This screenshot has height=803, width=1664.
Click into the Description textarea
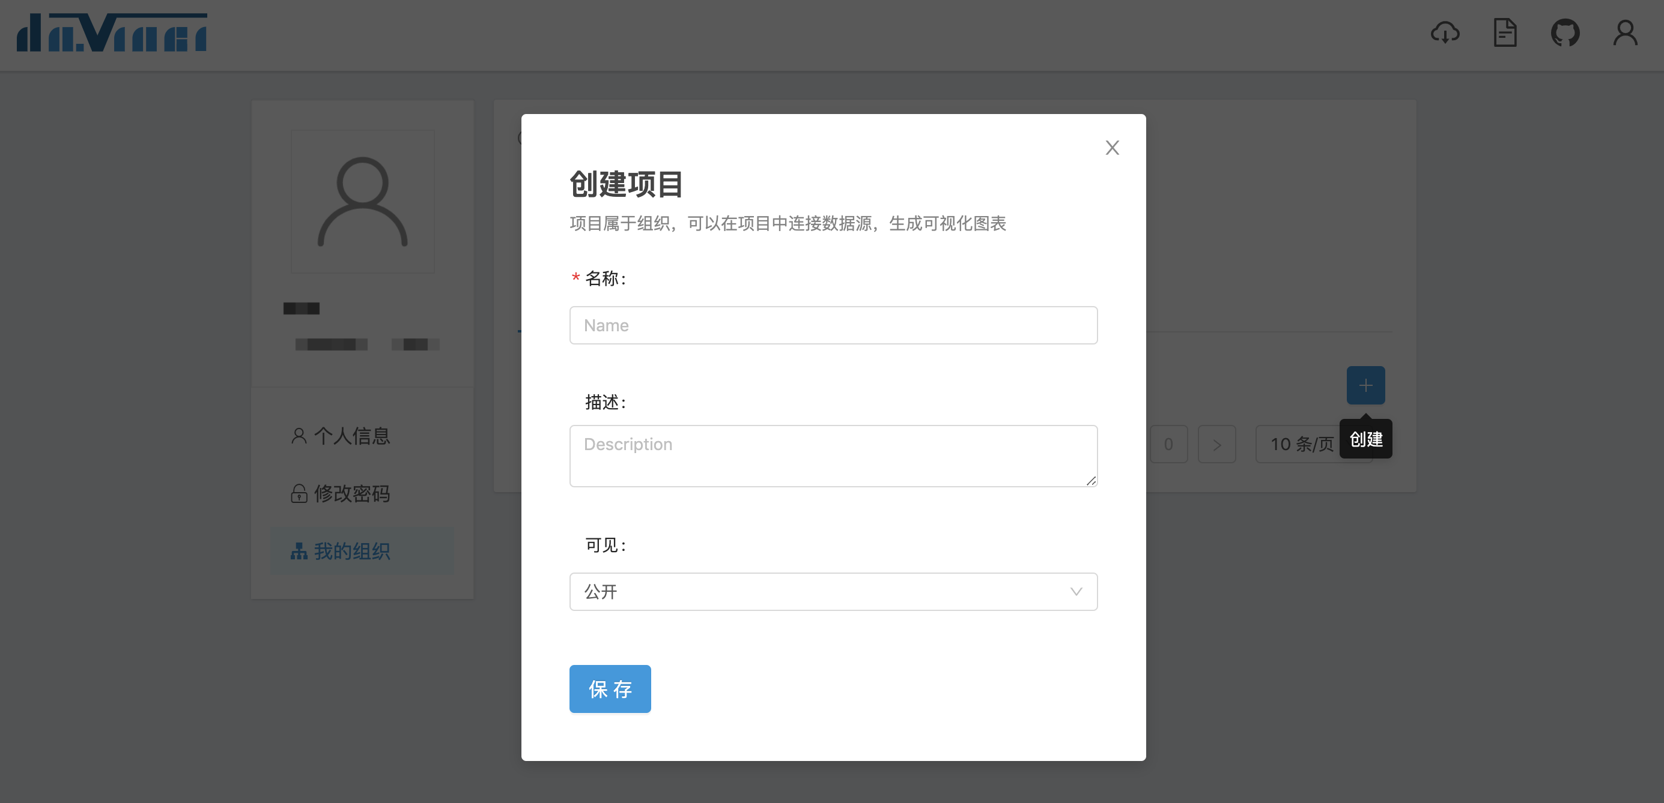(833, 456)
